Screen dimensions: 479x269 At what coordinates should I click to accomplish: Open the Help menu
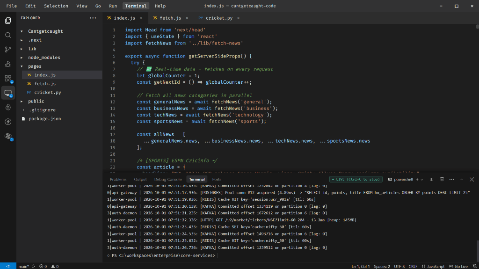pyautogui.click(x=160, y=6)
